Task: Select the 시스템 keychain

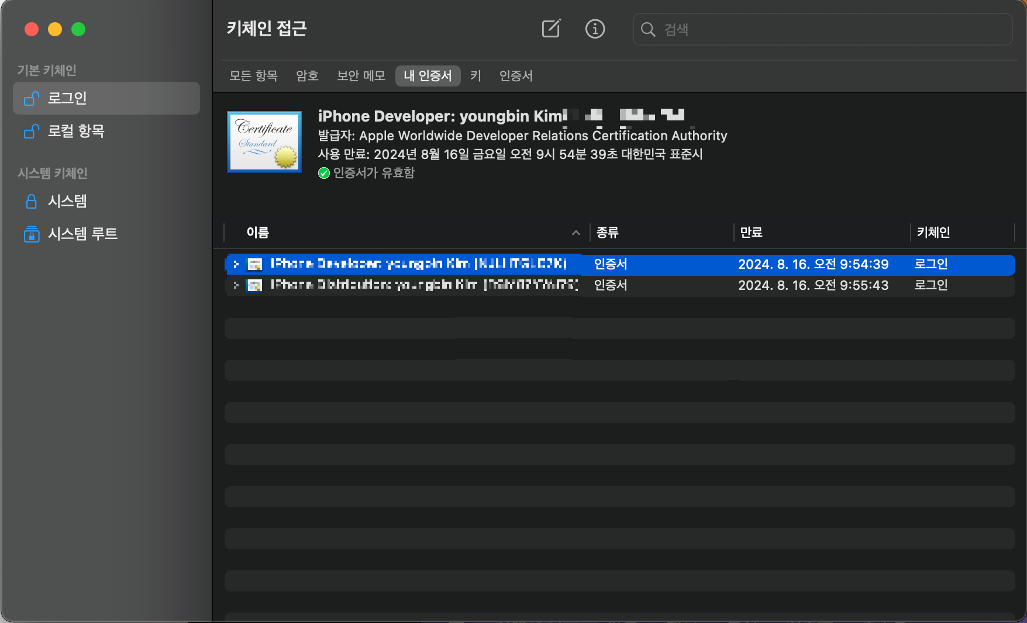Action: coord(106,201)
